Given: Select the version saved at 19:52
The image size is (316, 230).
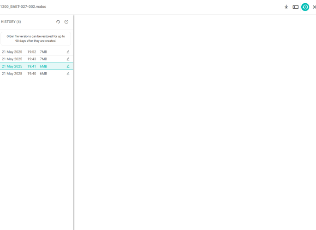Looking at the screenshot, I should tap(31, 52).
